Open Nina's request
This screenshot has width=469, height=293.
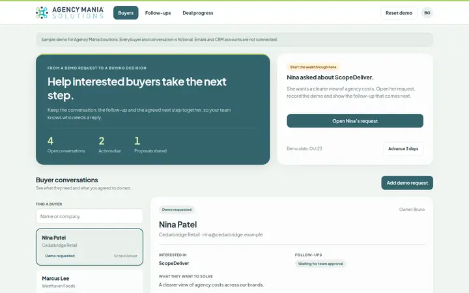point(355,121)
